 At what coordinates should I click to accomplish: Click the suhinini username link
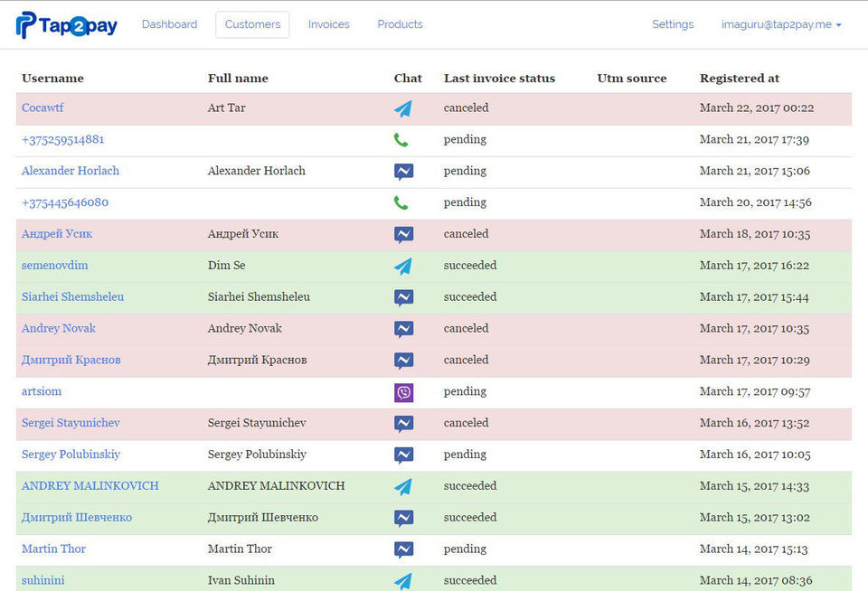42,580
